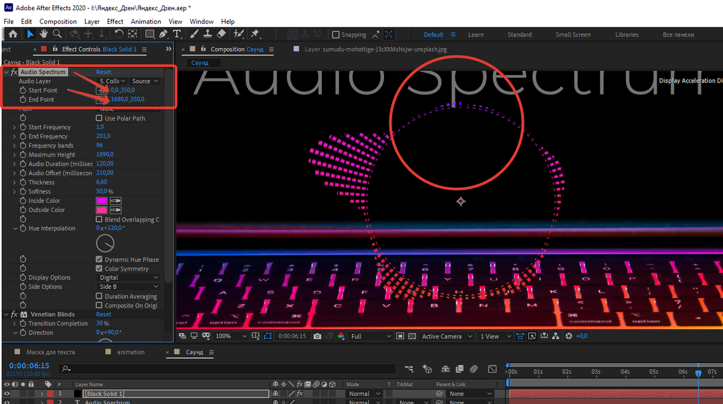Uncheck Dynamic Hue Phase
The width and height of the screenshot is (723, 404).
click(99, 259)
